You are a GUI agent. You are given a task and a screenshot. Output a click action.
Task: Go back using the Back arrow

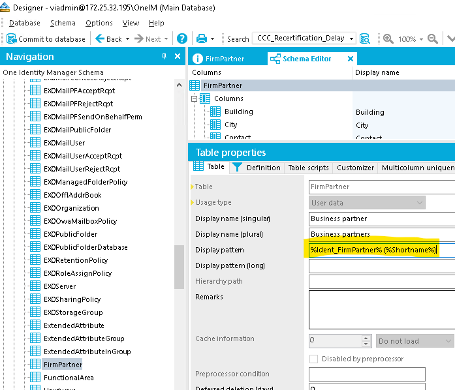108,39
